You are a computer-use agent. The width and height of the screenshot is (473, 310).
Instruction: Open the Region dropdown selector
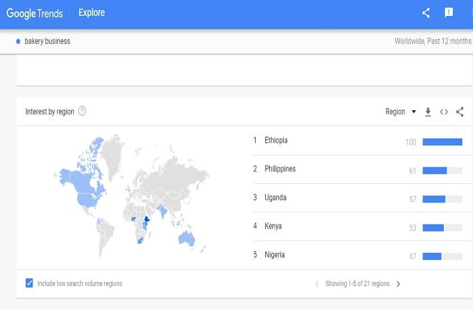tap(401, 112)
